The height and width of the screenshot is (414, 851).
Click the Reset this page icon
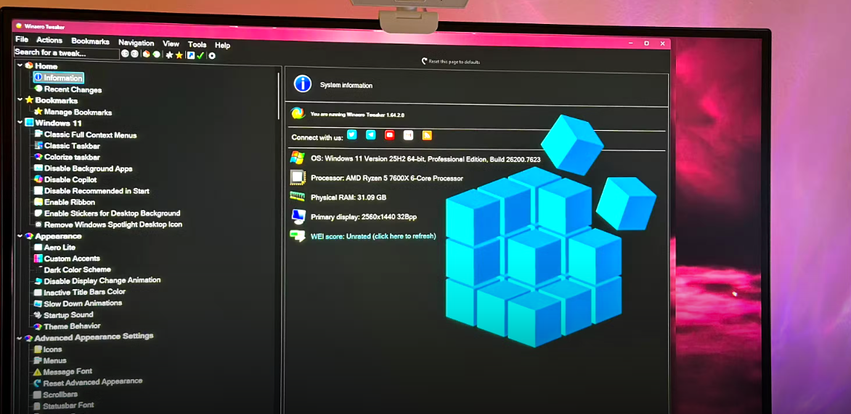tap(425, 61)
